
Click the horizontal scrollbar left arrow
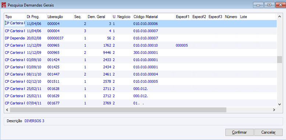[x=7, y=110]
